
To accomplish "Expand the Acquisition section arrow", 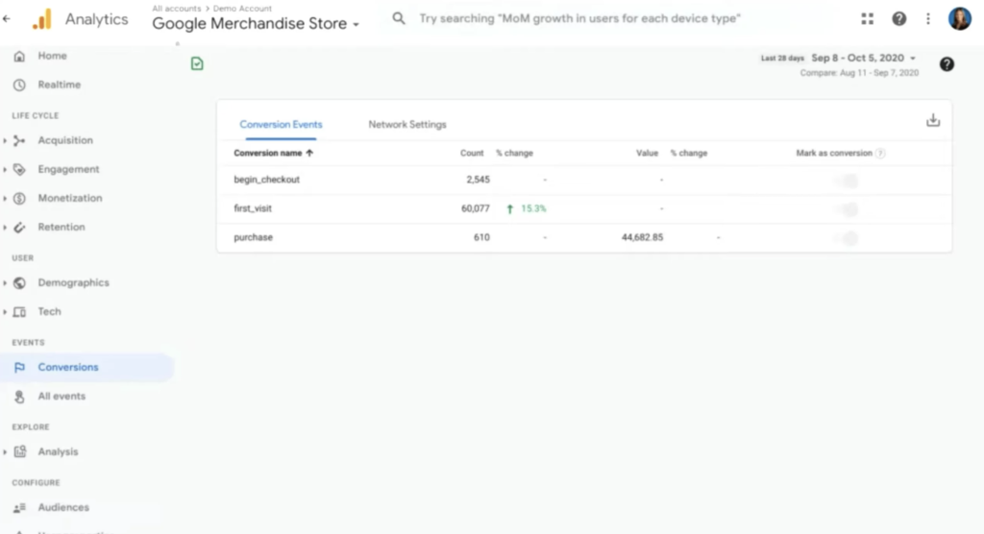I will click(5, 140).
